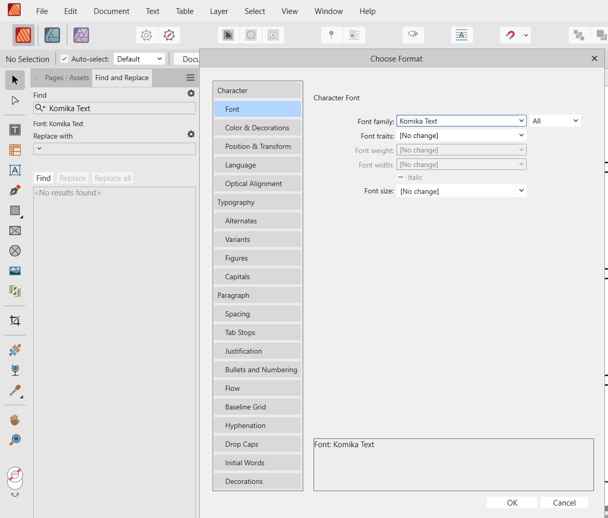
Task: Click the Find button
Action: [43, 178]
